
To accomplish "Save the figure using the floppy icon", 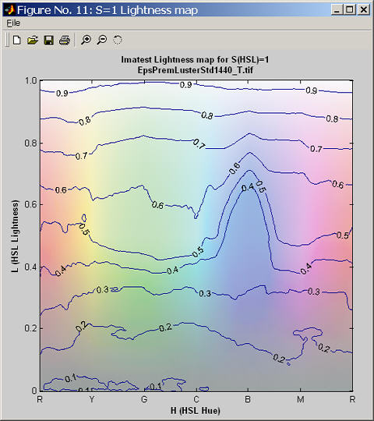I will coord(48,41).
